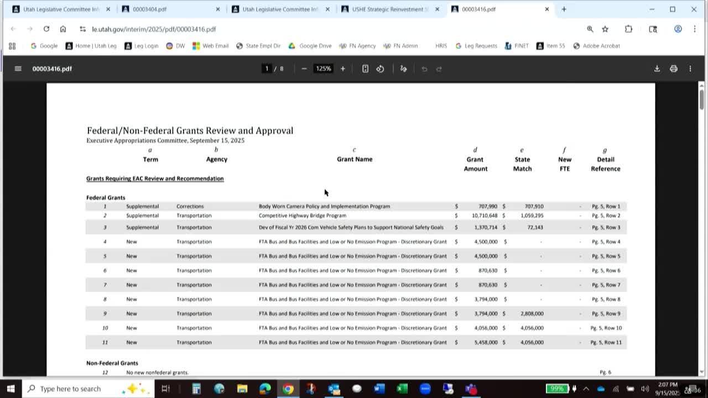Show hidden system tray icons
Screen dimensions: 708x398
[x=586, y=389]
